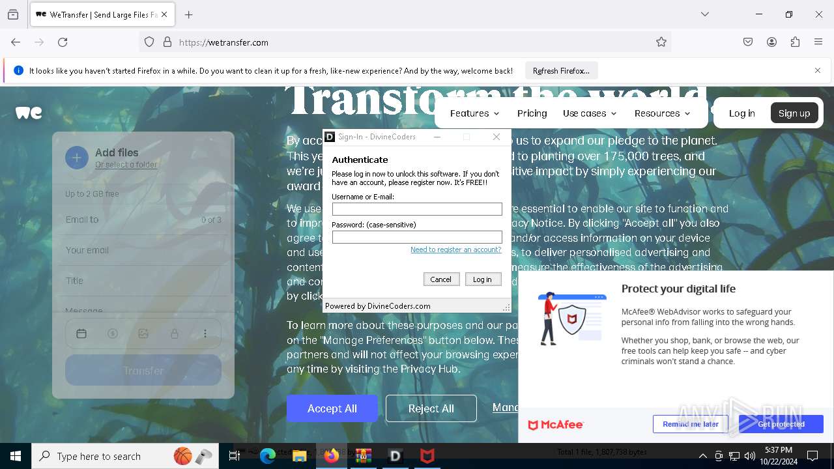The width and height of the screenshot is (834, 469).
Task: Open WinRAR taskbar icon
Action: pyautogui.click(x=364, y=456)
